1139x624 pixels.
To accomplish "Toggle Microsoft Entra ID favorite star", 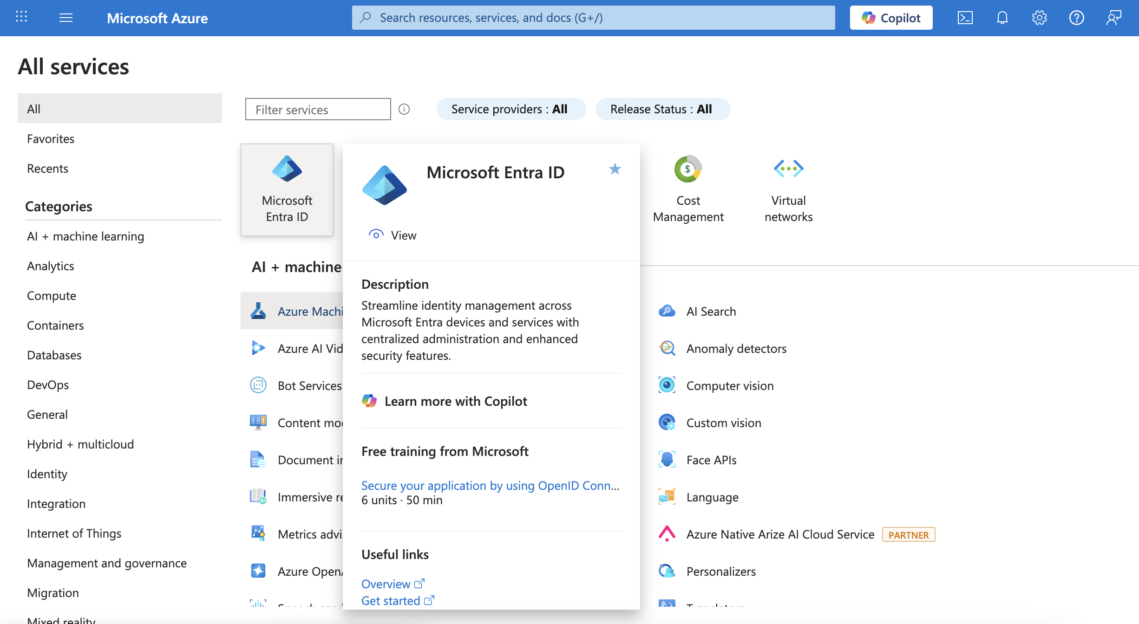I will pos(615,169).
